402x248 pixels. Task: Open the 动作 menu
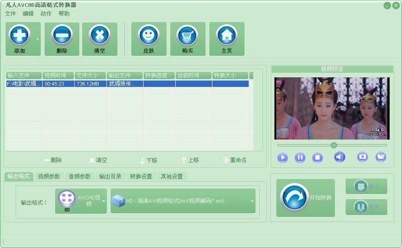point(46,14)
